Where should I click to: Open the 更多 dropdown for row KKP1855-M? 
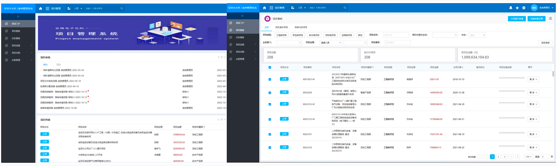pyautogui.click(x=533, y=80)
